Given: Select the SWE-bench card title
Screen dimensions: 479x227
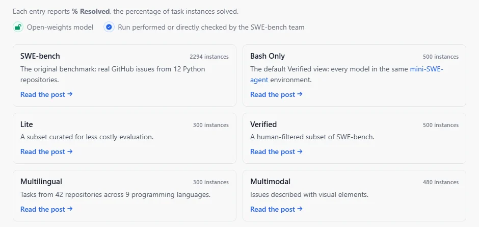Looking at the screenshot, I should 40,56.
